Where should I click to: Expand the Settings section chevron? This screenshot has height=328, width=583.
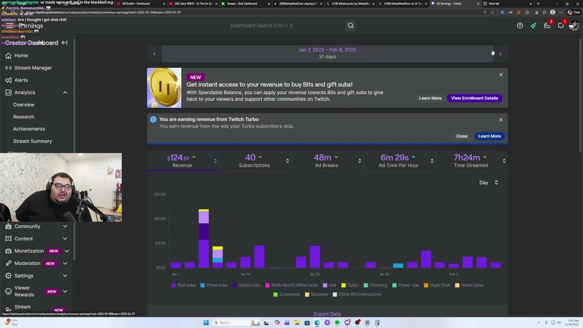pos(65,276)
